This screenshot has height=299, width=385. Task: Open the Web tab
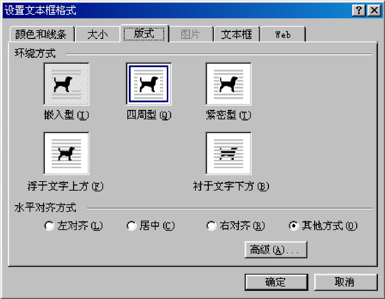tap(283, 34)
